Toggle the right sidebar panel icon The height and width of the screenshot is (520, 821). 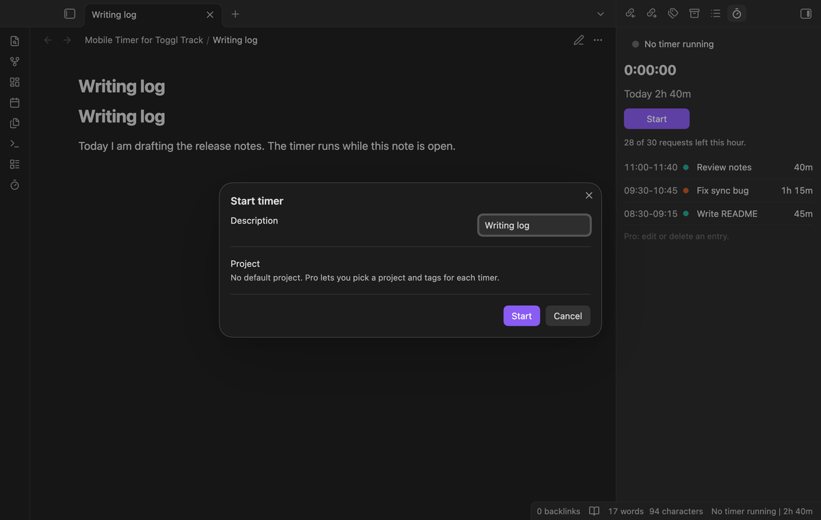pos(805,14)
